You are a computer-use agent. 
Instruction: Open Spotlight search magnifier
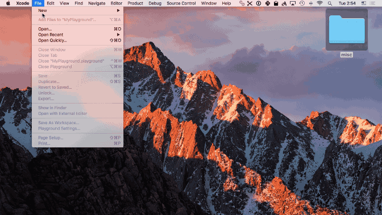[x=330, y=3]
